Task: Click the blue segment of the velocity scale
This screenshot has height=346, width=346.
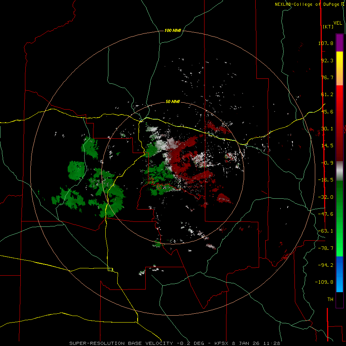Action: [x=339, y=274]
